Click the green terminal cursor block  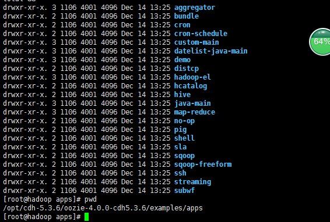click(86, 217)
